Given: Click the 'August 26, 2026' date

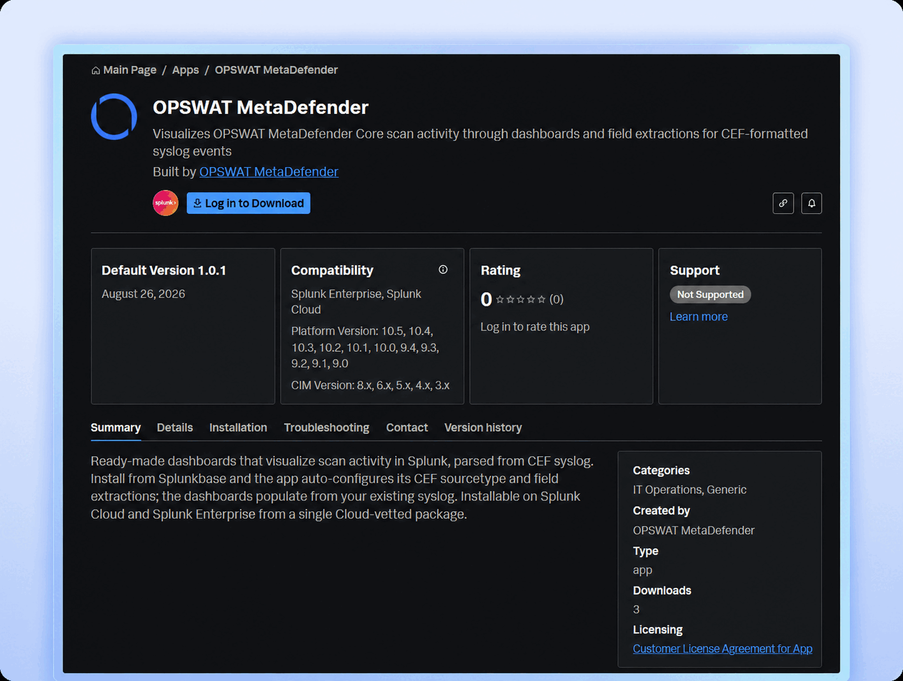Looking at the screenshot, I should coord(143,294).
